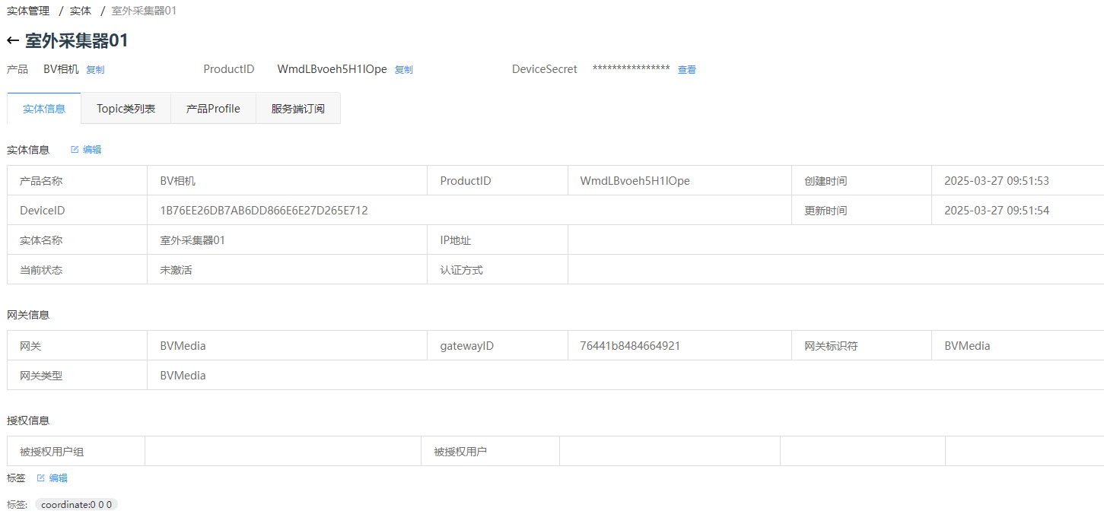
Task: Click the 编辑 text beside 实体信息 heading
Action: tap(92, 150)
